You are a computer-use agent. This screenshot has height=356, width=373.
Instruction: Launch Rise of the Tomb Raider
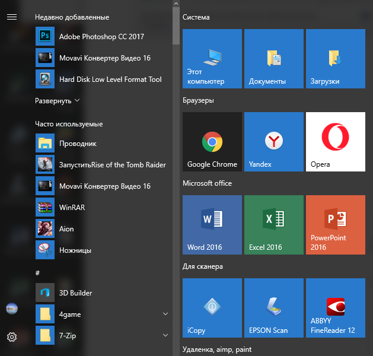(103, 164)
